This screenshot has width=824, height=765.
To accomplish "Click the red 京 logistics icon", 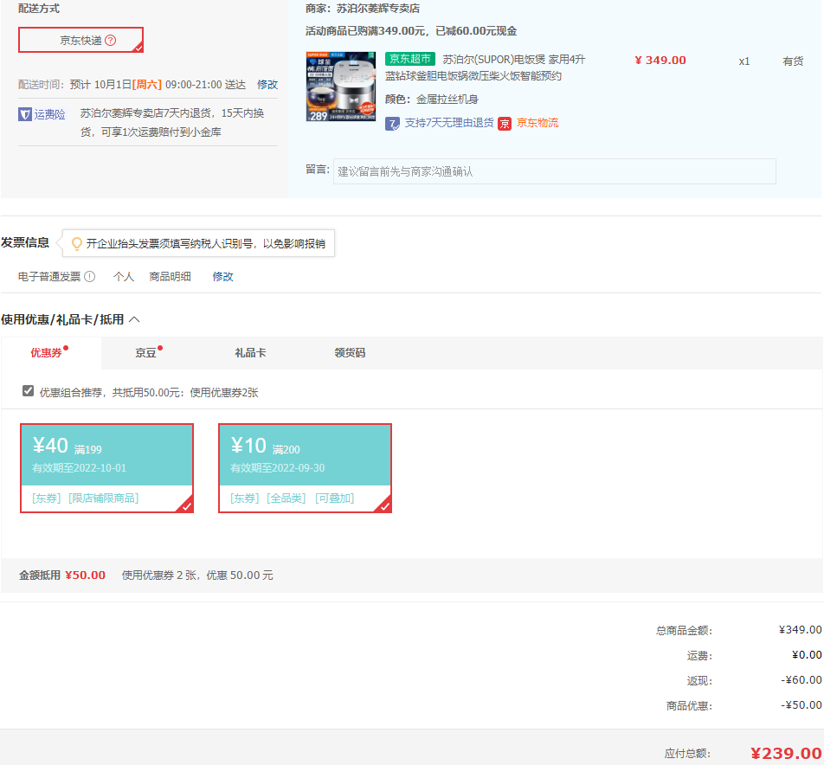I will coord(505,124).
